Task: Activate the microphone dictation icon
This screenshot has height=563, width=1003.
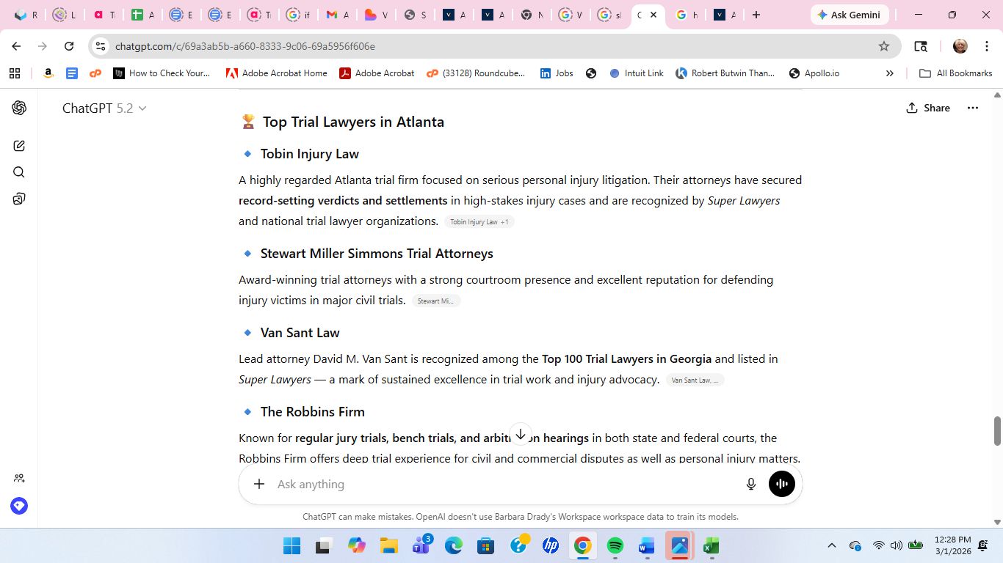Action: tap(751, 484)
